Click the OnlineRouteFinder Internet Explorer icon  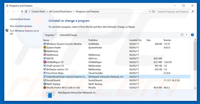tap(45, 77)
